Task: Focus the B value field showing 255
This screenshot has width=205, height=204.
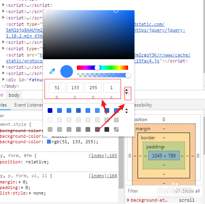Action: tap(93, 88)
